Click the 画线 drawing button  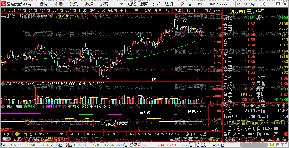point(177,10)
